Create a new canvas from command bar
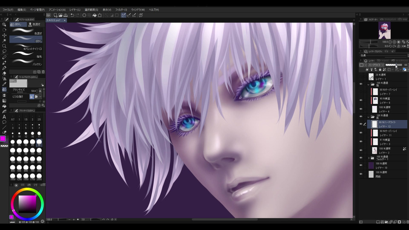 click(x=55, y=15)
